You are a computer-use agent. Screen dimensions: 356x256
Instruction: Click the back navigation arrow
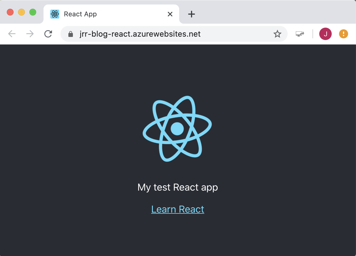click(12, 34)
